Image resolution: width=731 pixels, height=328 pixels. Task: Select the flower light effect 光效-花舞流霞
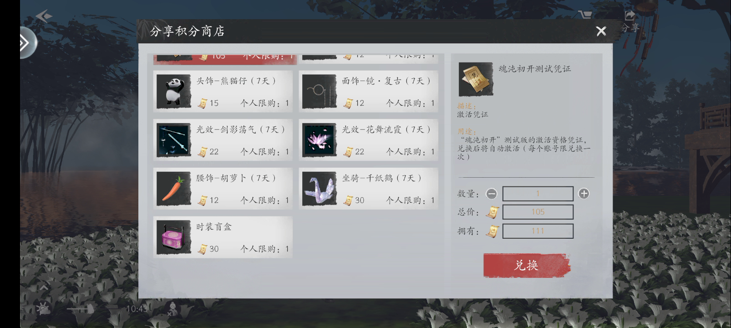coord(368,140)
